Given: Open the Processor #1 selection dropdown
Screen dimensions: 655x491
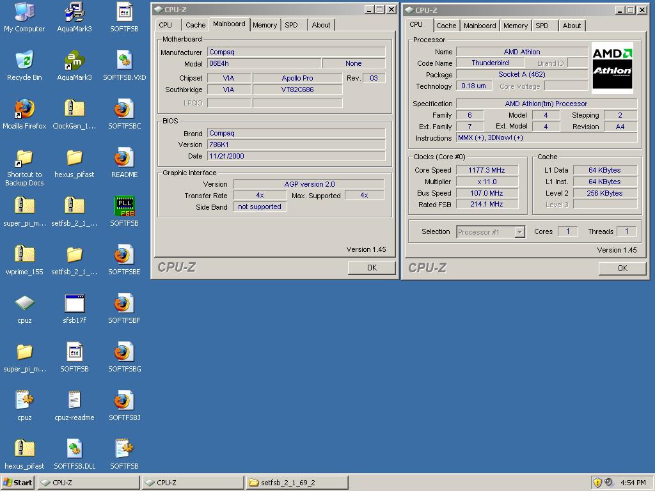Looking at the screenshot, I should pos(519,232).
